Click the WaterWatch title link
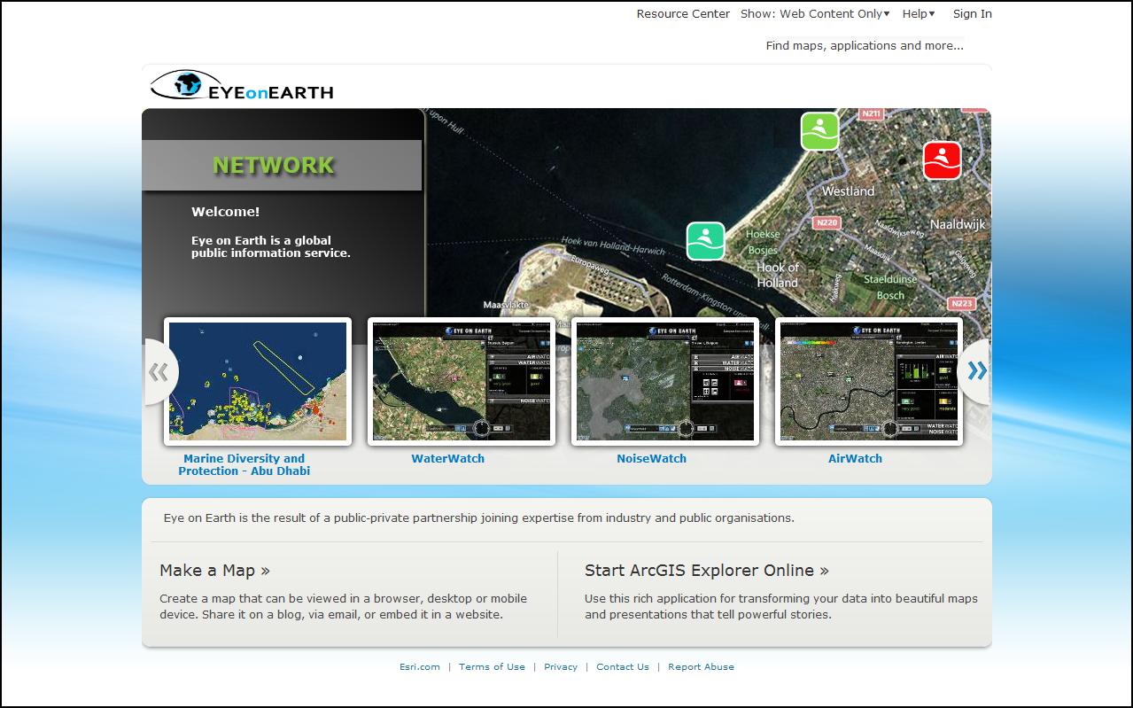 [x=447, y=458]
